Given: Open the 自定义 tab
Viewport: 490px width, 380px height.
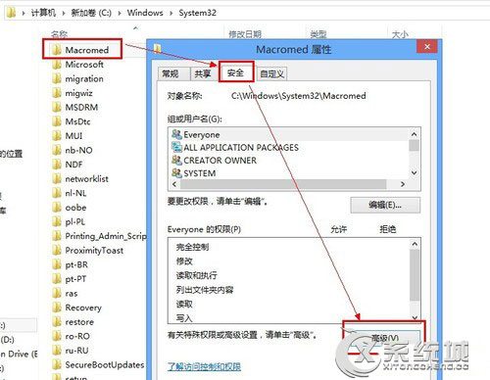Looking at the screenshot, I should pos(271,73).
